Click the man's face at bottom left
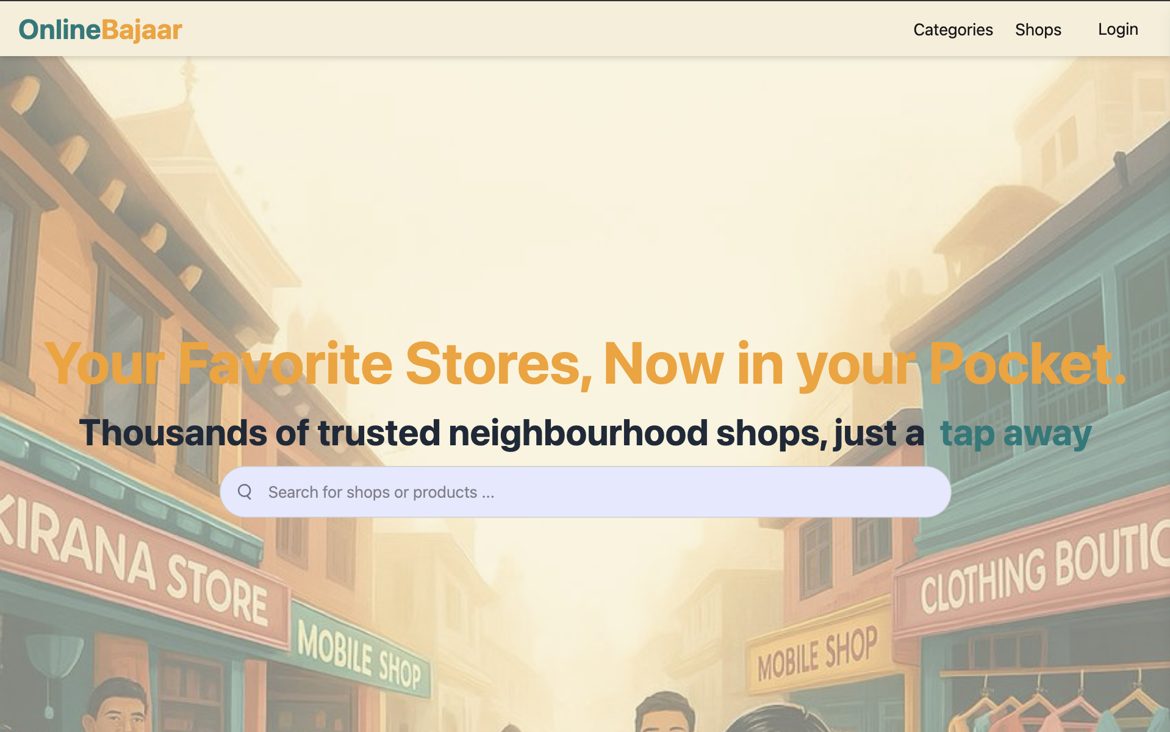 pos(119,711)
